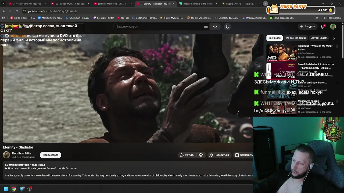Open YouTube notifications bell
344x193 pixels.
323,27
